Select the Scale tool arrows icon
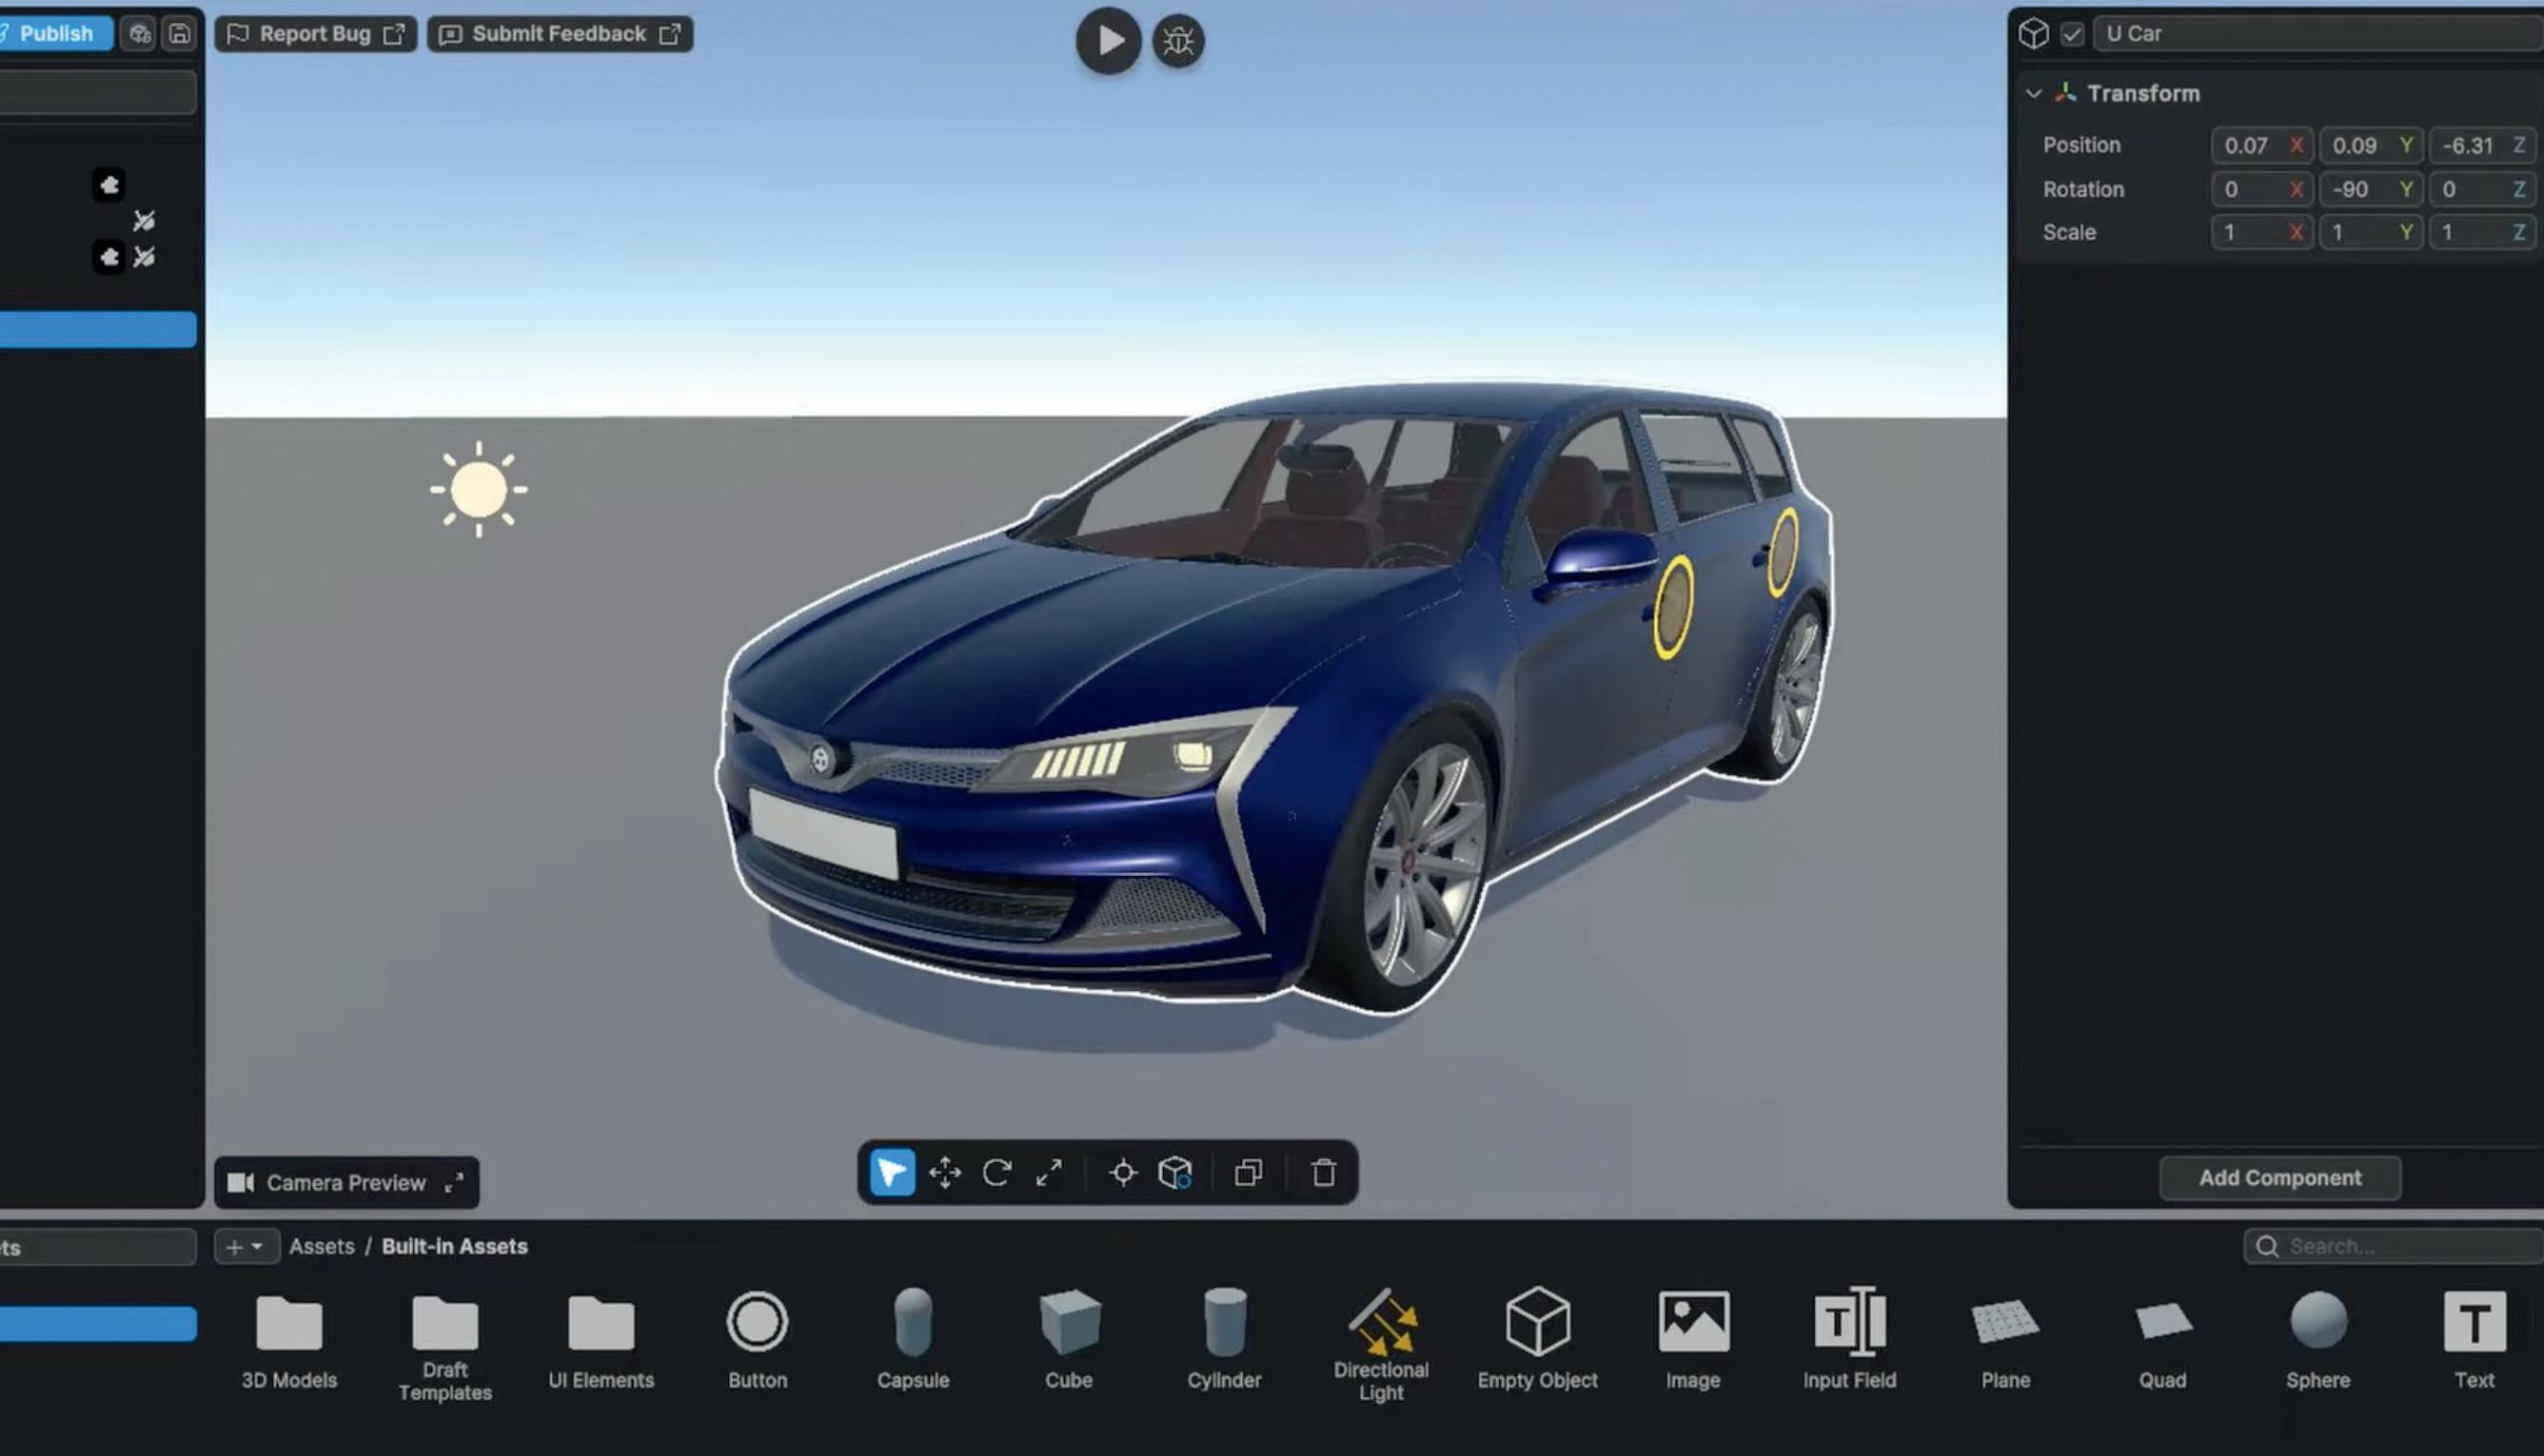The height and width of the screenshot is (1456, 2544). 1049,1172
